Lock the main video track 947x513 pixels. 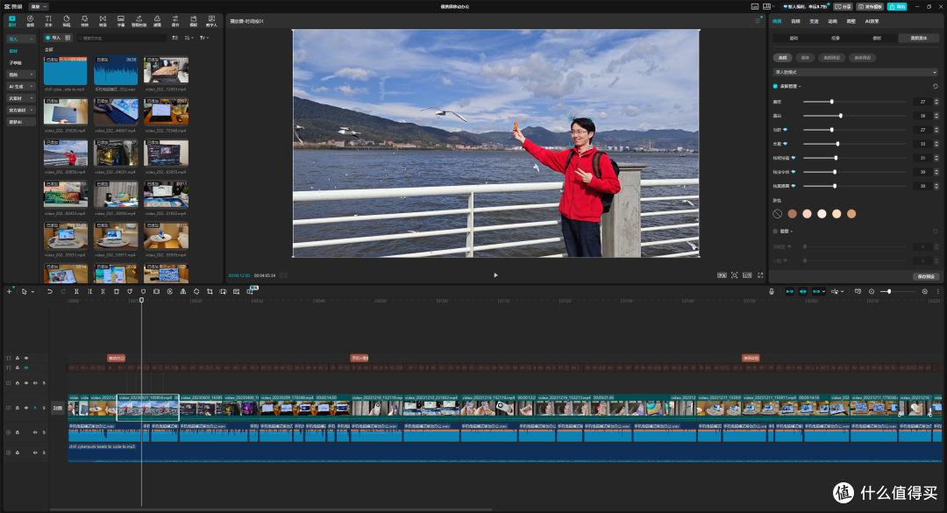point(17,408)
